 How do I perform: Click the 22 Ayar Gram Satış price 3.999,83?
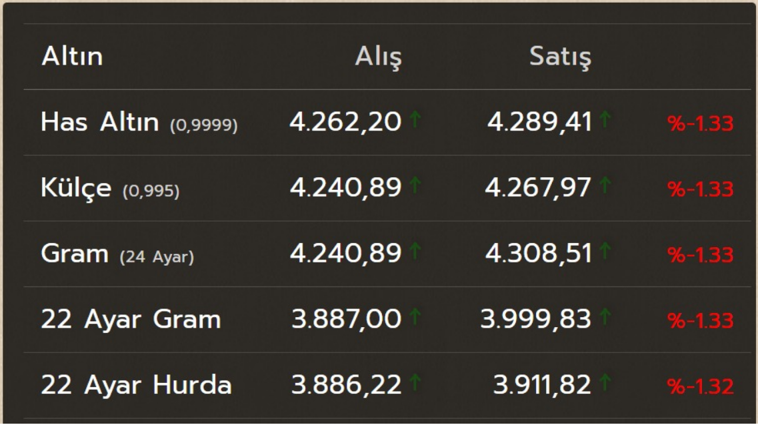535,318
